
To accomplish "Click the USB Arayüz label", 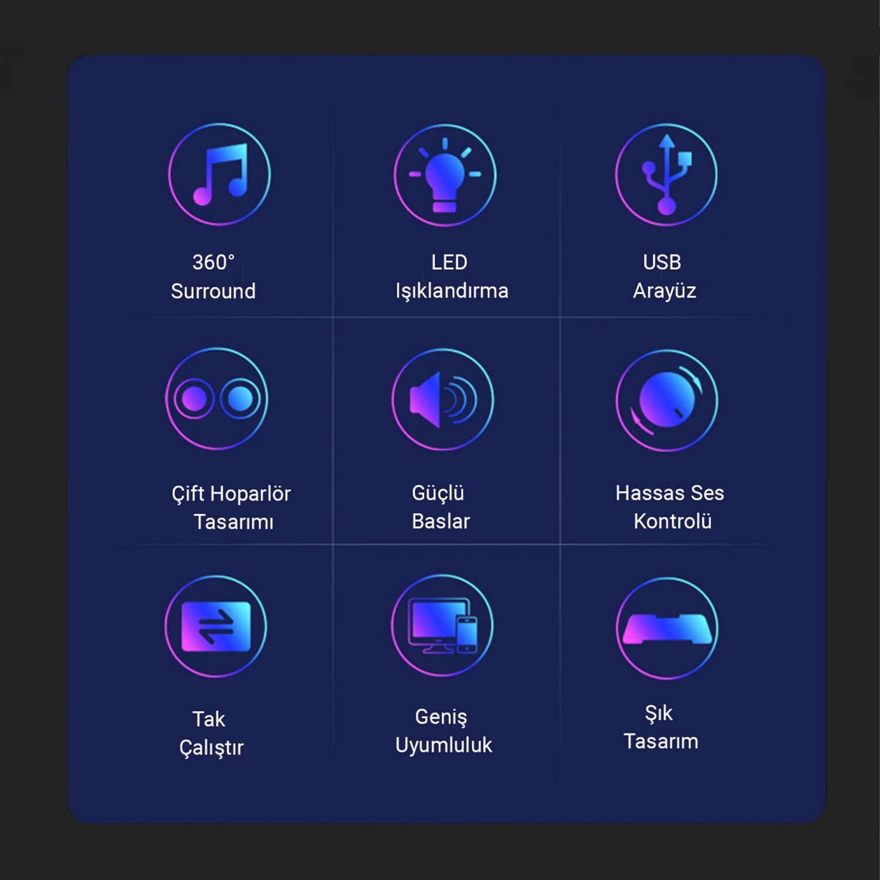I will click(664, 276).
